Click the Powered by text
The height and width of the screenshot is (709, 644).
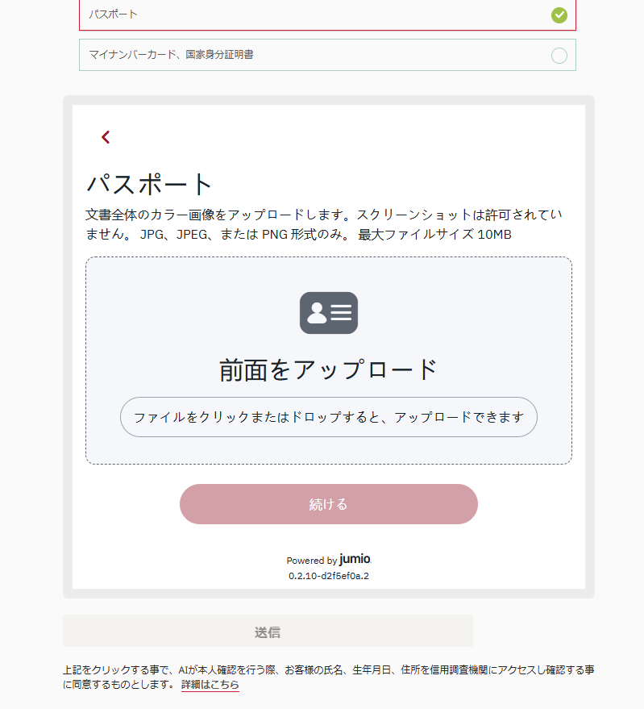pyautogui.click(x=311, y=561)
